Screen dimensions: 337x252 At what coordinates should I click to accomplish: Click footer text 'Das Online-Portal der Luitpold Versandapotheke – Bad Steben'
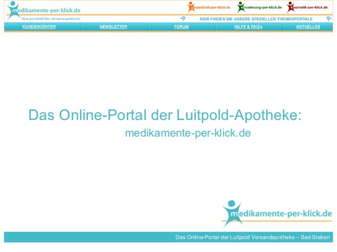tap(253, 237)
